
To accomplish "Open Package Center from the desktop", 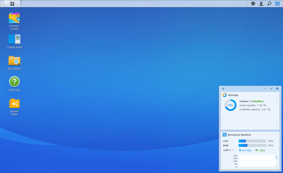I will click(x=14, y=18).
